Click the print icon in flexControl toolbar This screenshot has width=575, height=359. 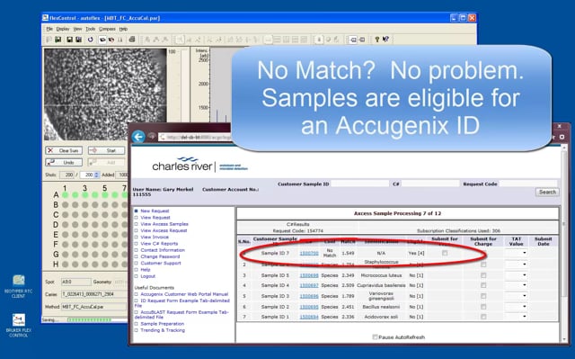click(x=132, y=40)
